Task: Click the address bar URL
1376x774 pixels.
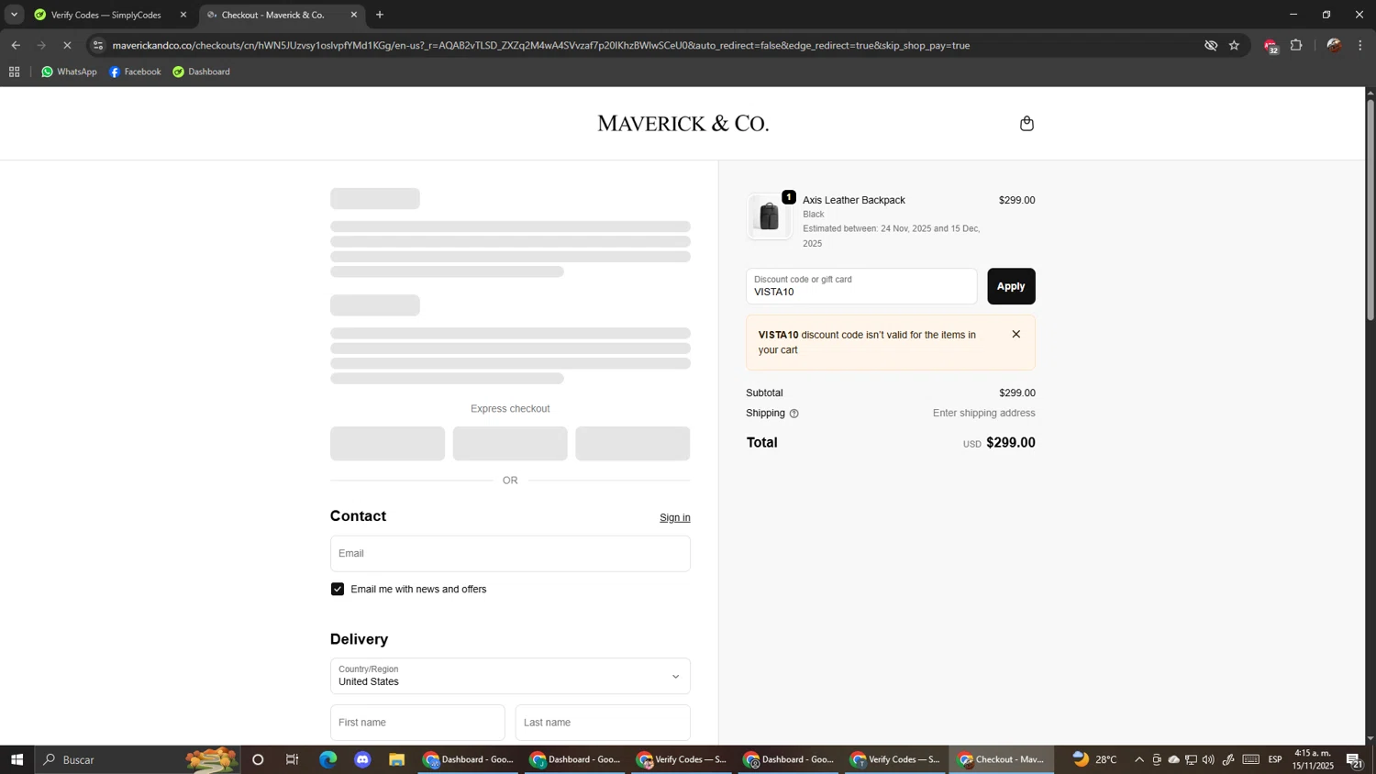Action: pyautogui.click(x=540, y=45)
